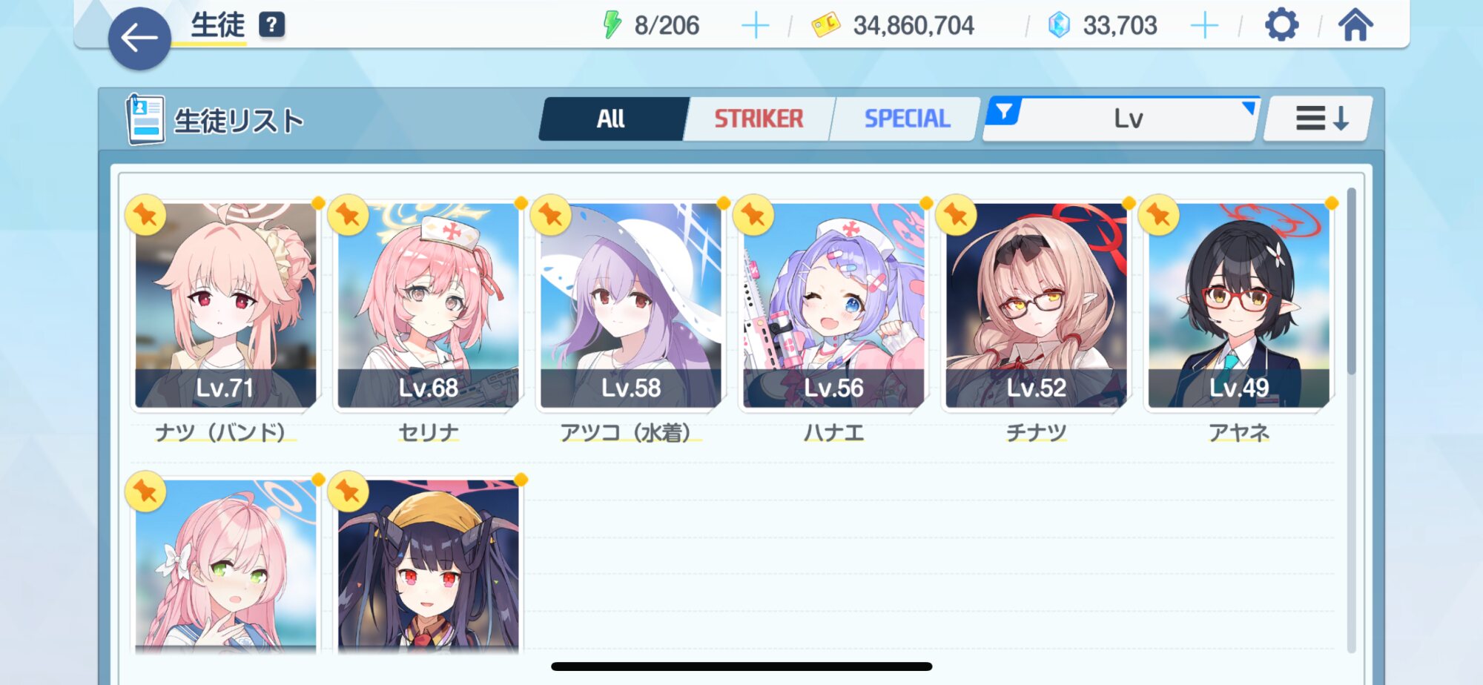Expand sort options via corner triangle
The width and height of the screenshot is (1483, 685).
pyautogui.click(x=1249, y=107)
